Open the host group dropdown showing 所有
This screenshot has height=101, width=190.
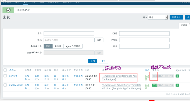tap(158, 17)
